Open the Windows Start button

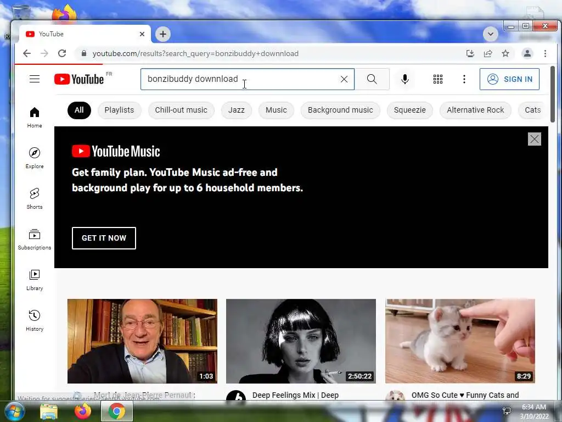pyautogui.click(x=15, y=411)
